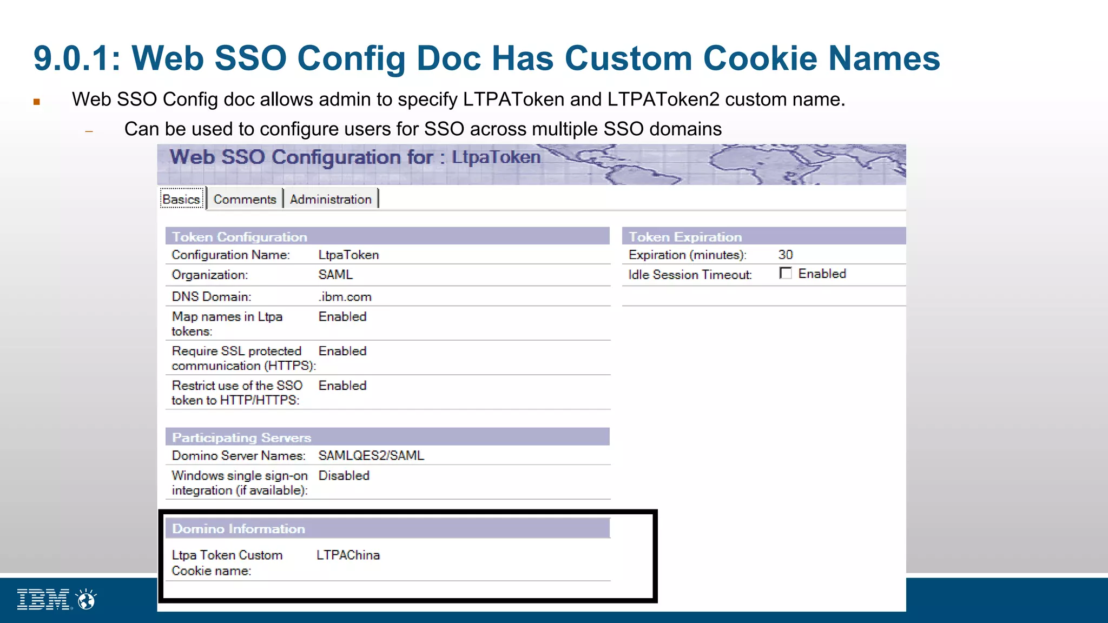Click the Idle Session Timeout label
The image size is (1108, 623).
coord(690,275)
